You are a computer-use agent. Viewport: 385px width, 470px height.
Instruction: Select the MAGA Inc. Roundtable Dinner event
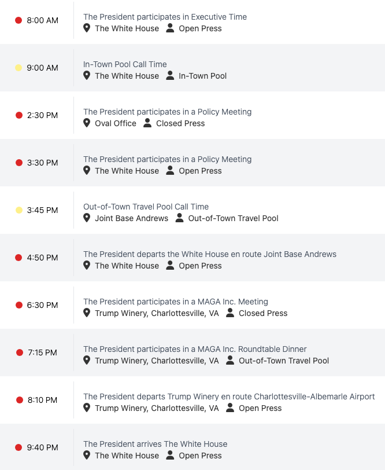pos(195,349)
